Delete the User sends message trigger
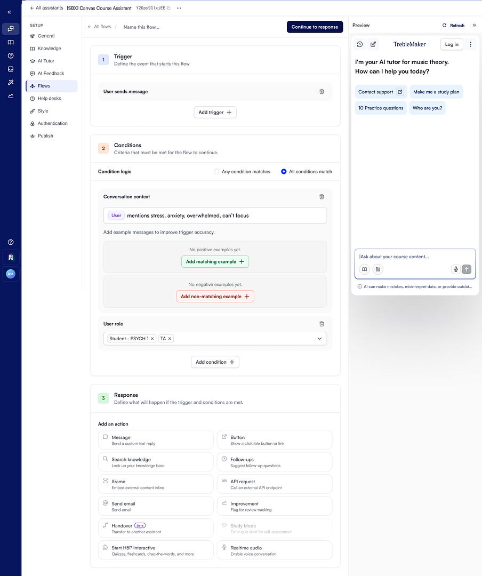This screenshot has height=576, width=482. 322,92
